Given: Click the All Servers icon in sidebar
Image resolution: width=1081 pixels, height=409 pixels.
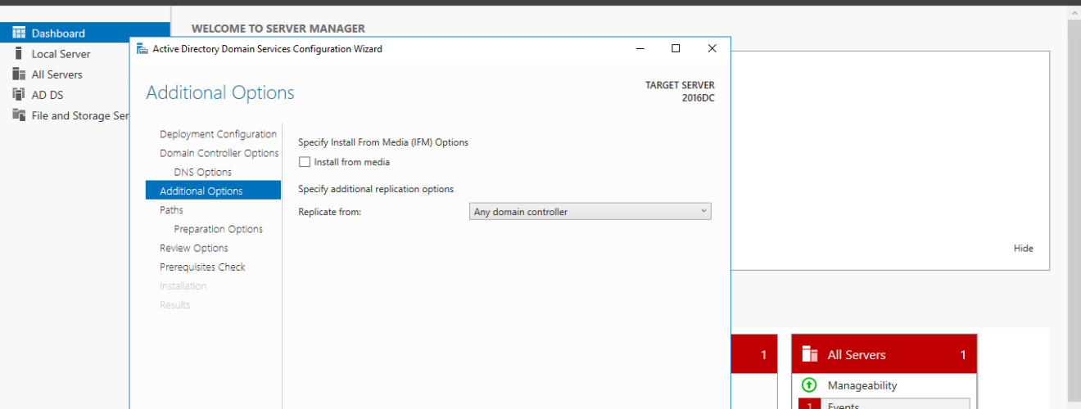Looking at the screenshot, I should [x=19, y=74].
